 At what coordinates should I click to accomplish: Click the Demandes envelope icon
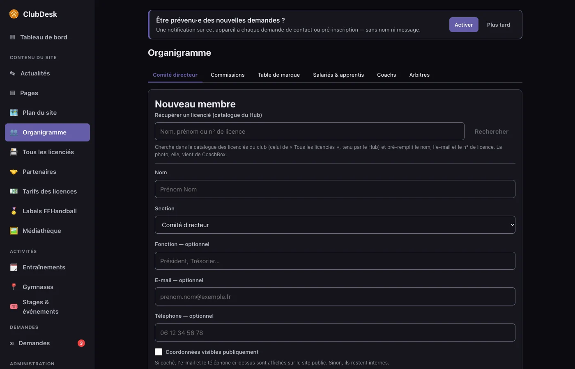(11, 344)
